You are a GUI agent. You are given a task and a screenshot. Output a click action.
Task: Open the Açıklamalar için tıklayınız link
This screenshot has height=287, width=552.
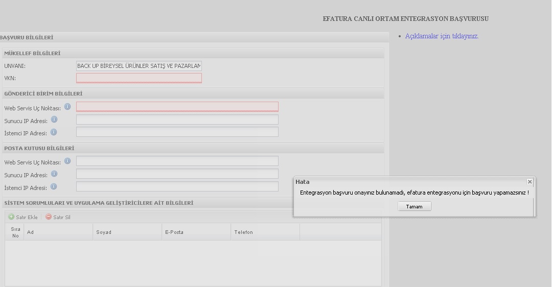pyautogui.click(x=442, y=36)
